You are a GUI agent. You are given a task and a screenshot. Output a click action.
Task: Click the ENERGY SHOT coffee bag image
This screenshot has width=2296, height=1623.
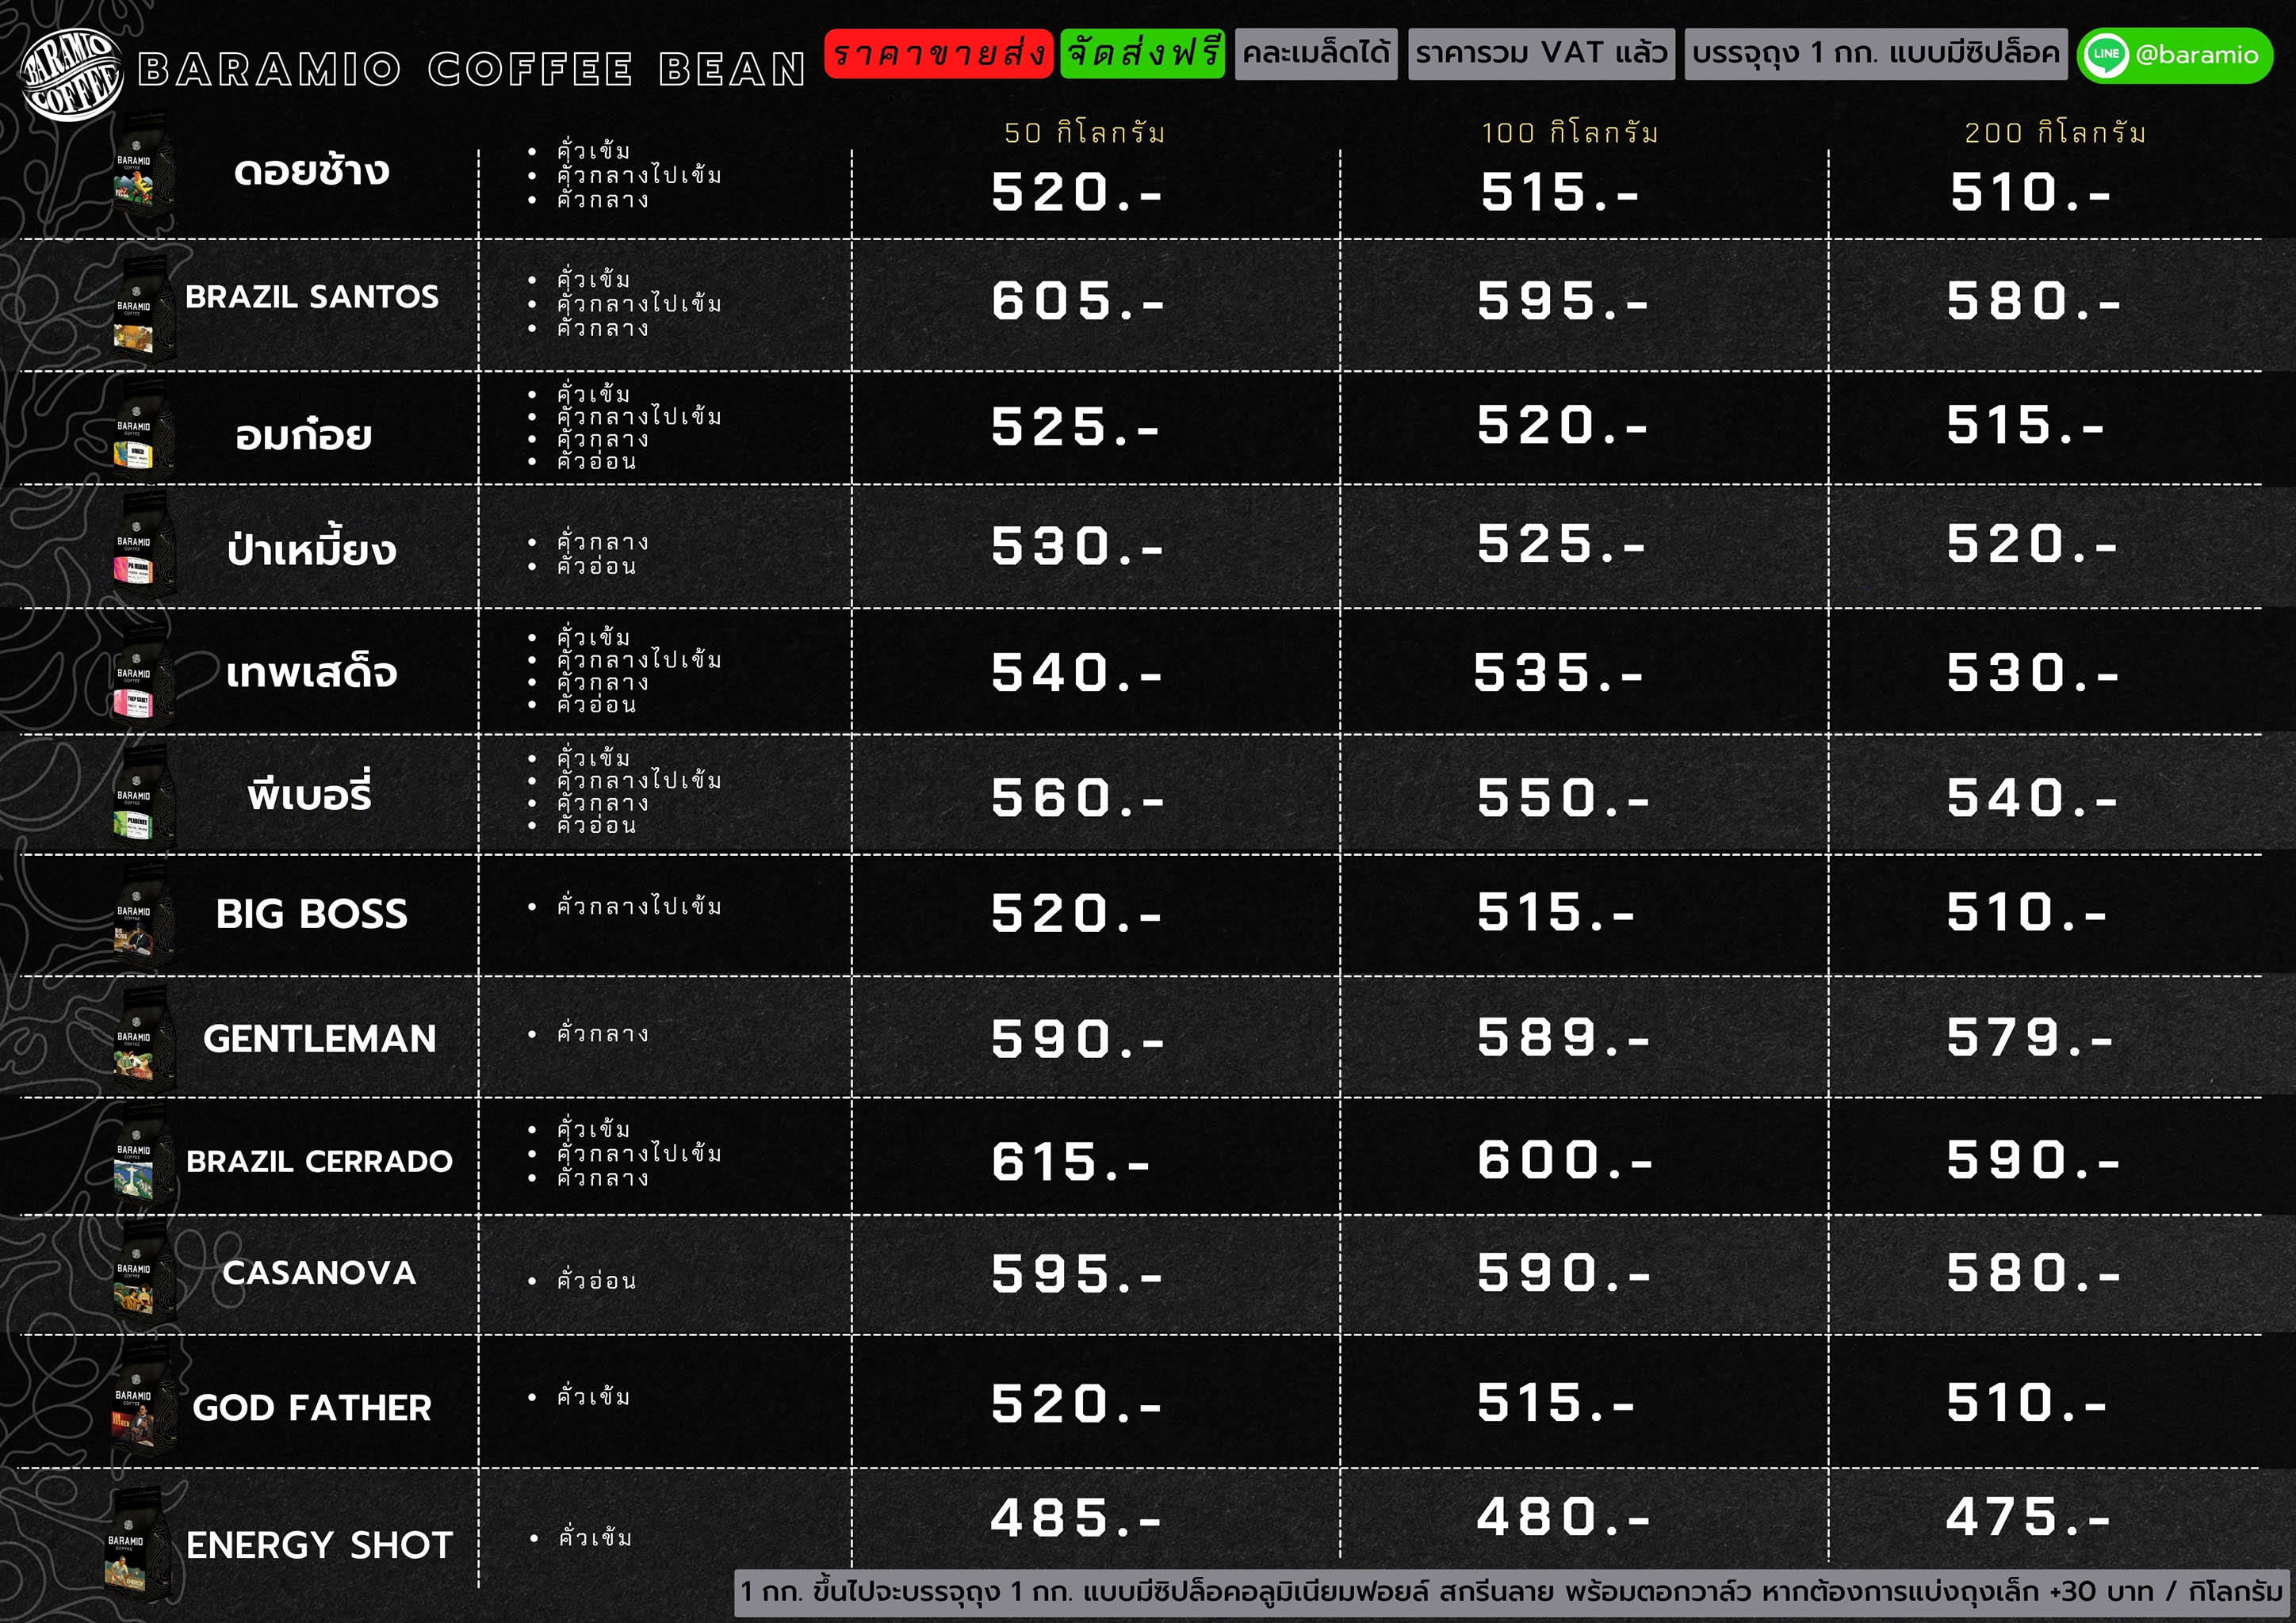[139, 1545]
